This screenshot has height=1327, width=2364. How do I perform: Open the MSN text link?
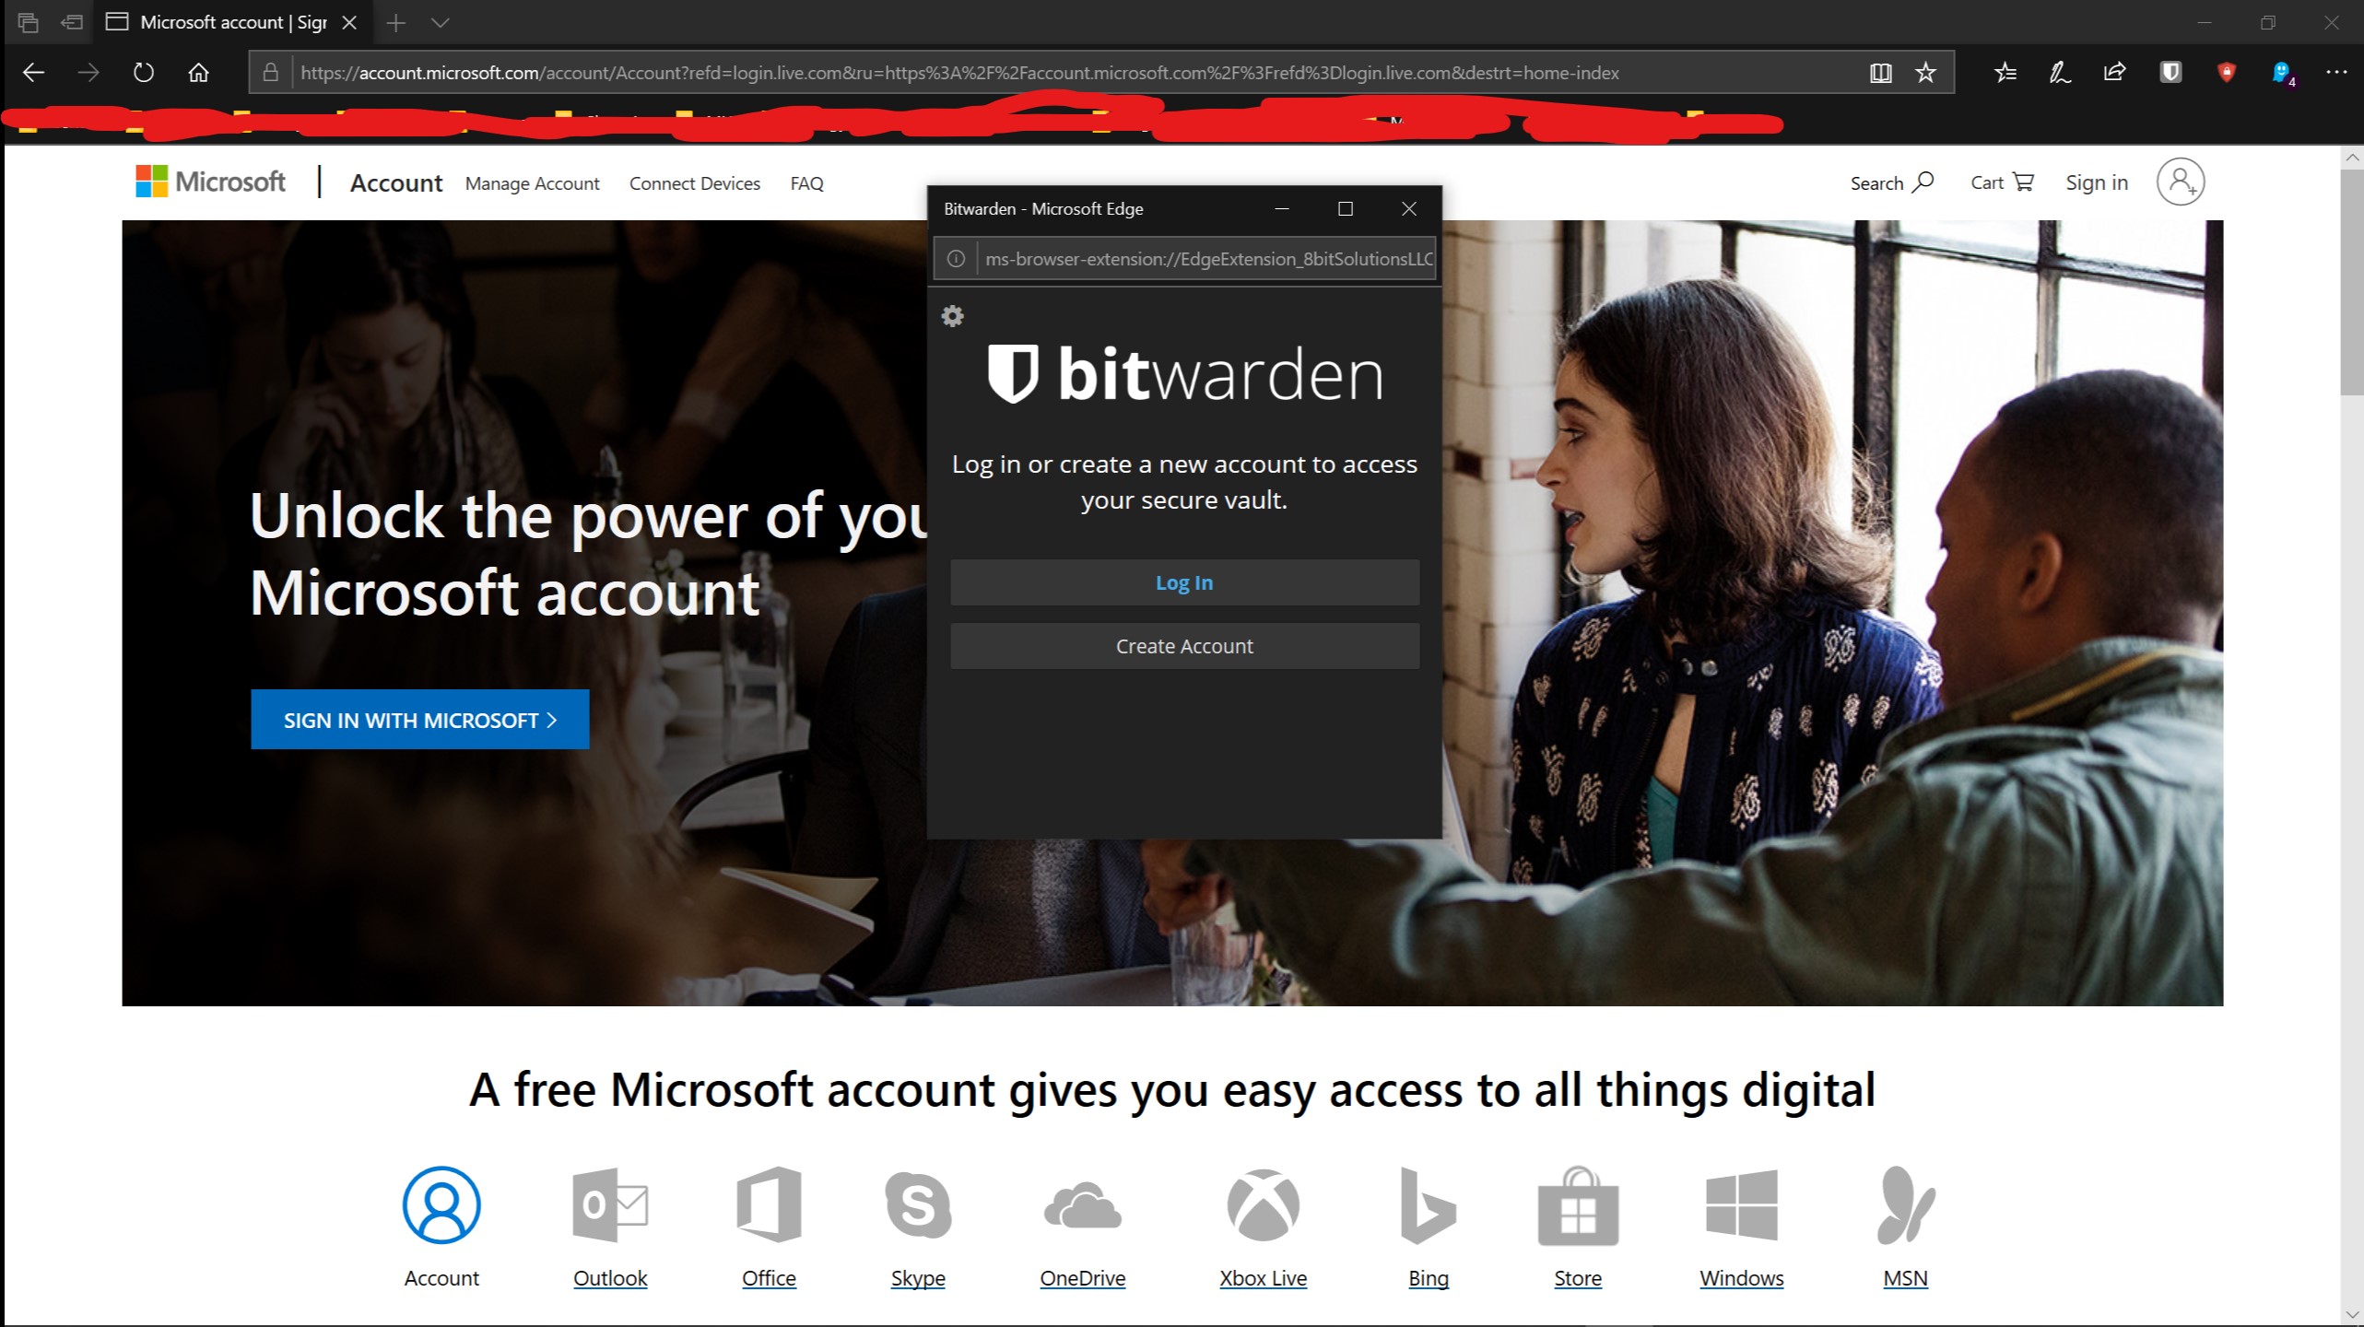pos(1905,1278)
